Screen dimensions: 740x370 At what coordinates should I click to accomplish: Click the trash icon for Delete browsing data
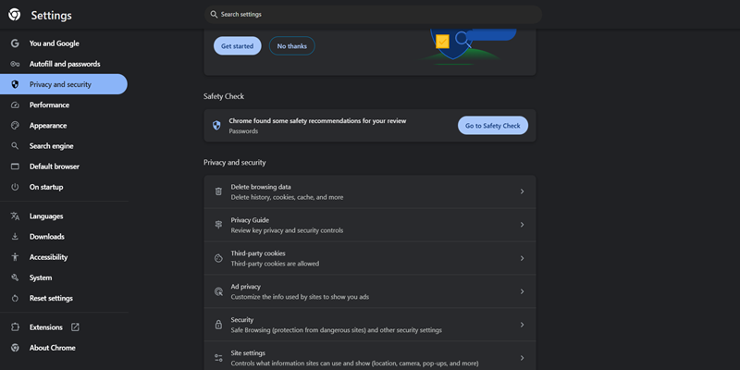tap(218, 191)
